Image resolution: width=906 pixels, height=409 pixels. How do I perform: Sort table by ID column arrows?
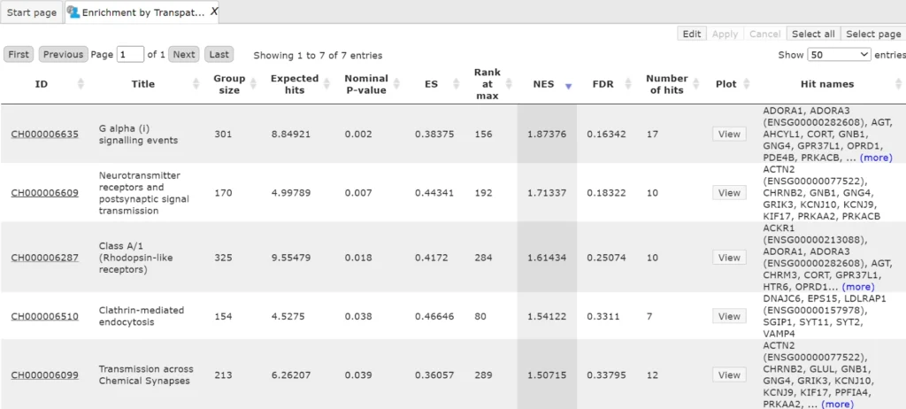coord(81,84)
